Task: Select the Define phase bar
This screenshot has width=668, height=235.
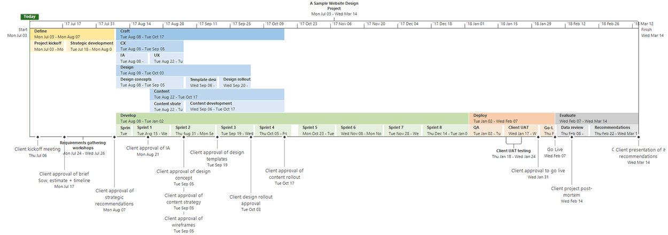Action: point(72,34)
